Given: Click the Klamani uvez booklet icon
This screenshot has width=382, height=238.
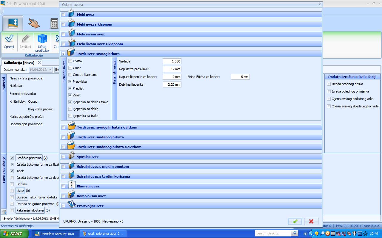Looking at the screenshot, I should click(71, 185).
